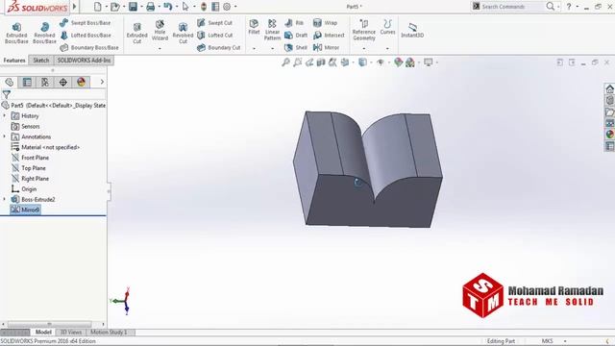The height and width of the screenshot is (346, 615).
Task: Open the MKS unit system dropdown
Action: coord(565,341)
